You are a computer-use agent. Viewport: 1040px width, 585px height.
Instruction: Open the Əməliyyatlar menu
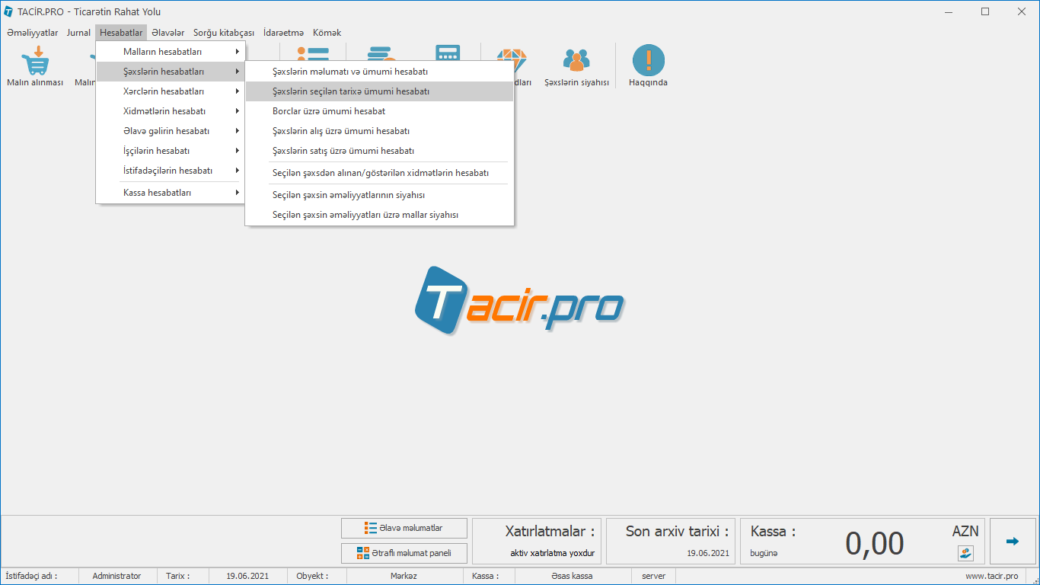(x=32, y=33)
